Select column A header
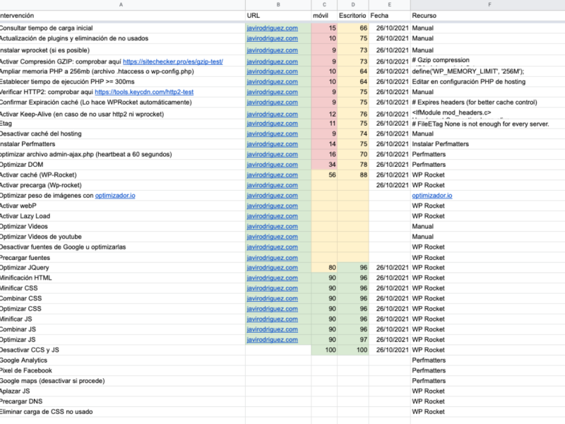Screen dimensions: 565x424 (121, 5)
